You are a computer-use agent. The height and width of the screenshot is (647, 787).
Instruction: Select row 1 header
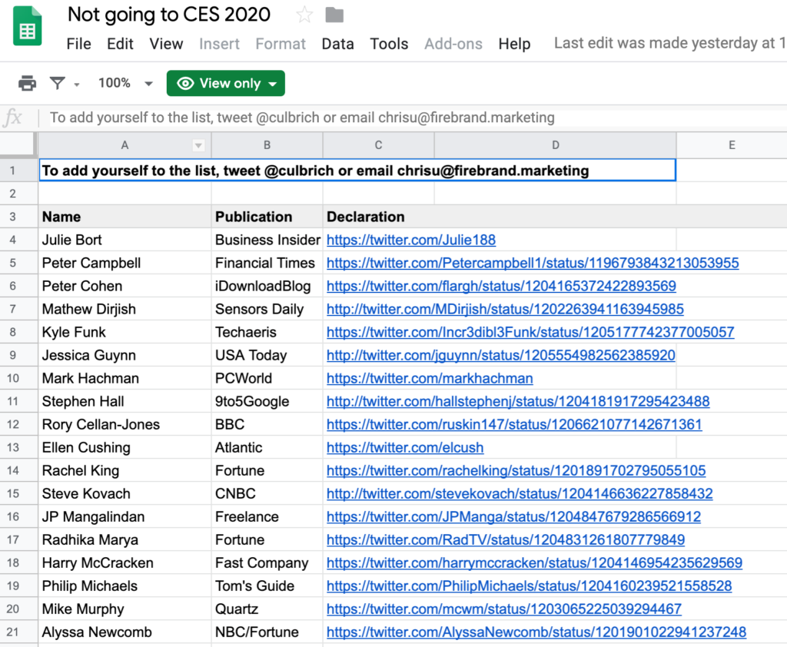(18, 171)
